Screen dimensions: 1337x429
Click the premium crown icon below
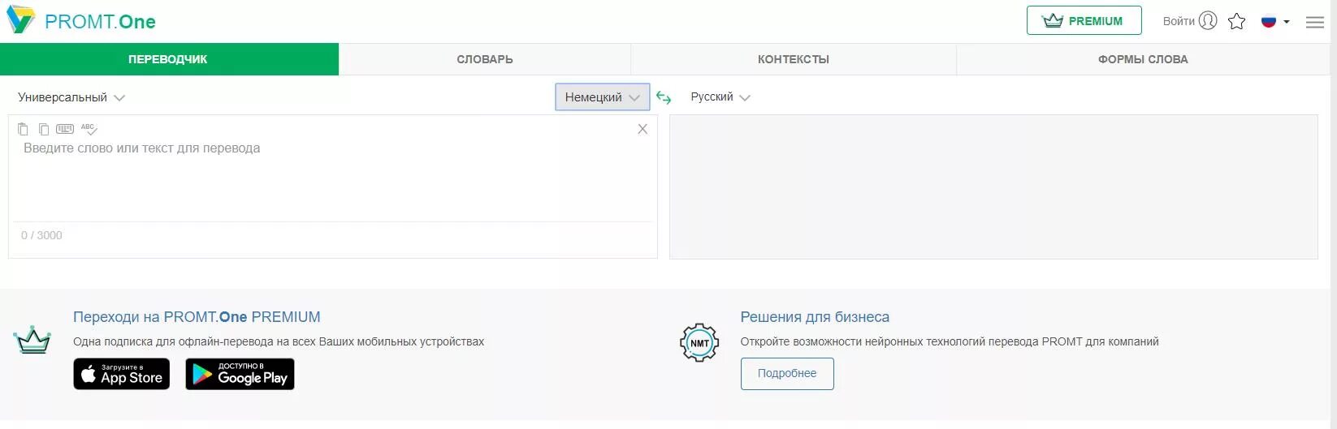tap(32, 340)
